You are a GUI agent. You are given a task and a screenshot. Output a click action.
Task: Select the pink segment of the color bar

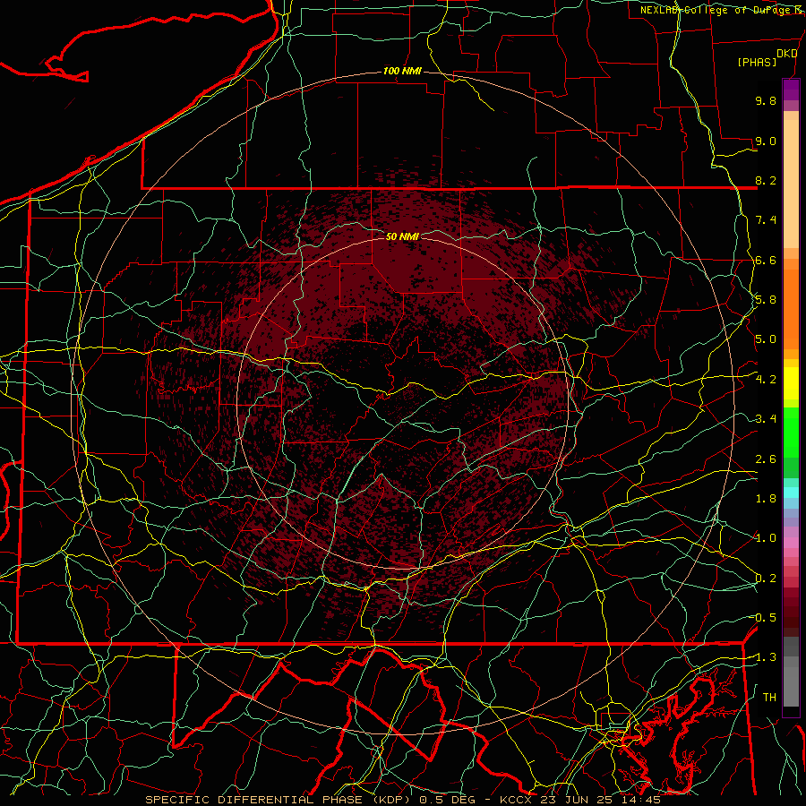pyautogui.click(x=791, y=543)
